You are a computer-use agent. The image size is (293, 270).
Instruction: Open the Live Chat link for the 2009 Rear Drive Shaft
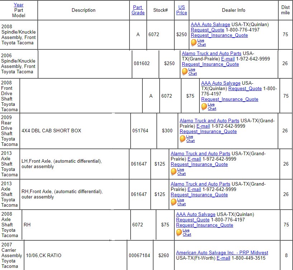[x=190, y=139]
